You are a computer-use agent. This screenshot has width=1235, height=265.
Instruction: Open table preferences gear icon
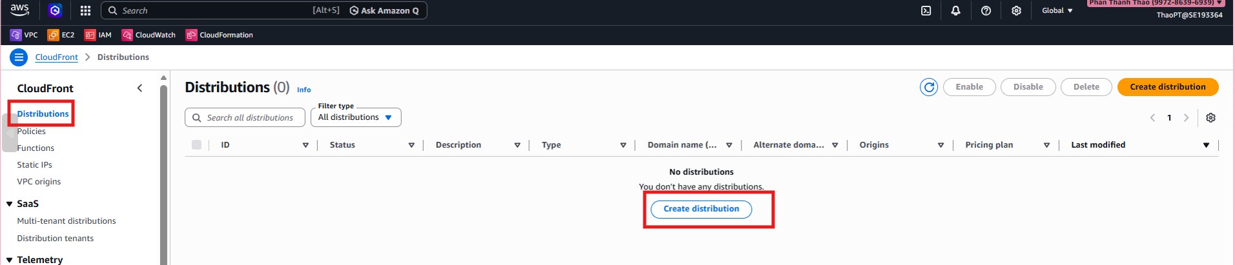tap(1210, 117)
